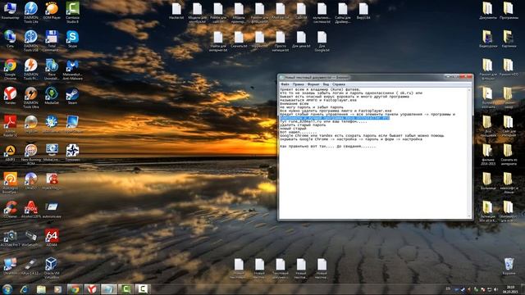525x295 pixels.
Task: Select the Malwarebytes Anti-Malware shortcut
Action: pos(72,69)
